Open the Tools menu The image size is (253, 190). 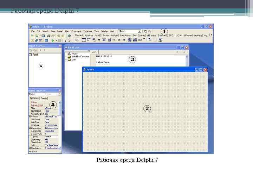pyautogui.click(x=97, y=31)
